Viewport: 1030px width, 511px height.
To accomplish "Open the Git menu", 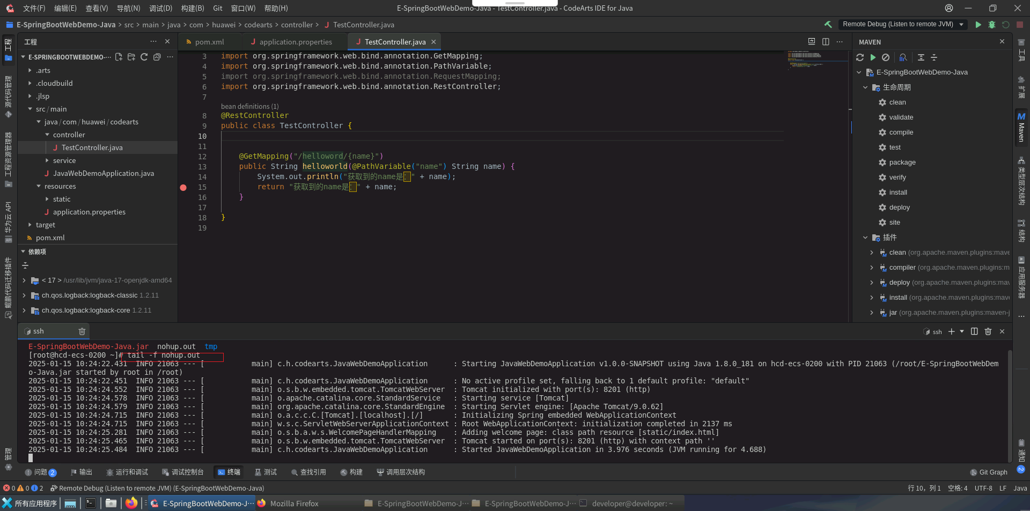I will click(218, 8).
